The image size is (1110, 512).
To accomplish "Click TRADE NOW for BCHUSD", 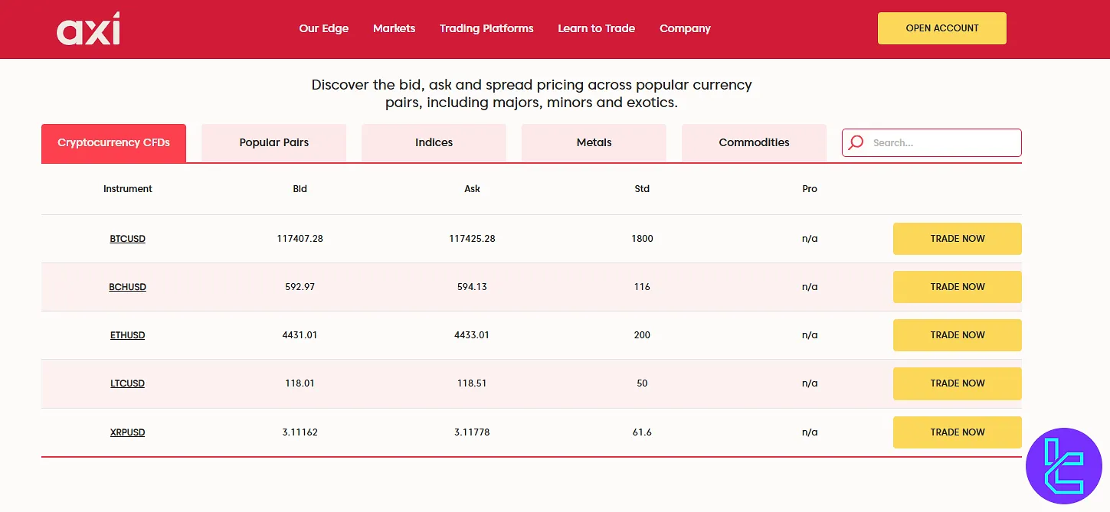I will coord(958,287).
